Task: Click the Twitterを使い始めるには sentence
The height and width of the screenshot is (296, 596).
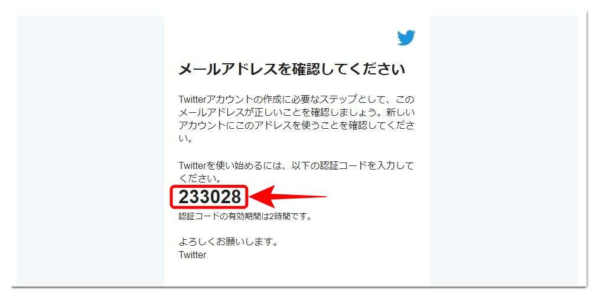Action: coord(296,172)
